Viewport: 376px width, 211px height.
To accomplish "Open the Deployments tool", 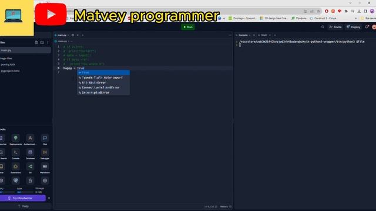I will [16, 139].
